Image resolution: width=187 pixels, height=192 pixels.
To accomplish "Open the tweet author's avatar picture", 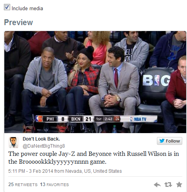I will (14, 143).
